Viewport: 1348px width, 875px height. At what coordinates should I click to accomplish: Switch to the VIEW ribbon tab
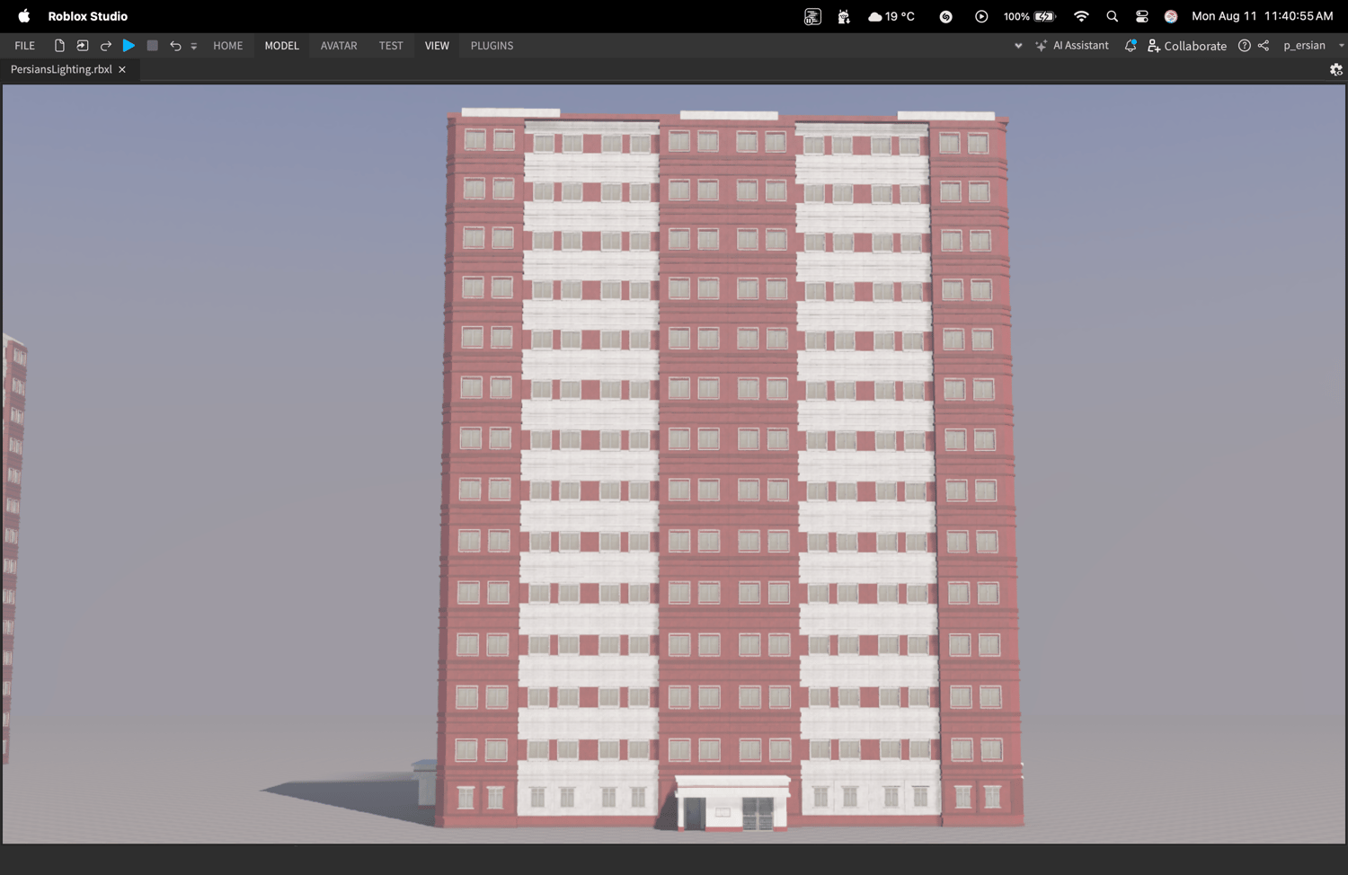pyautogui.click(x=437, y=46)
